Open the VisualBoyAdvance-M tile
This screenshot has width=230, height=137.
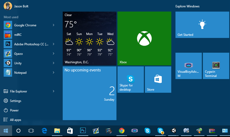coord(188,66)
